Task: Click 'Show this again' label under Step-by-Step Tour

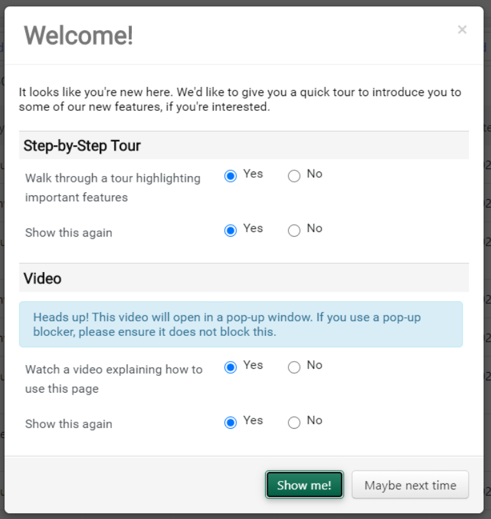Action: (68, 233)
